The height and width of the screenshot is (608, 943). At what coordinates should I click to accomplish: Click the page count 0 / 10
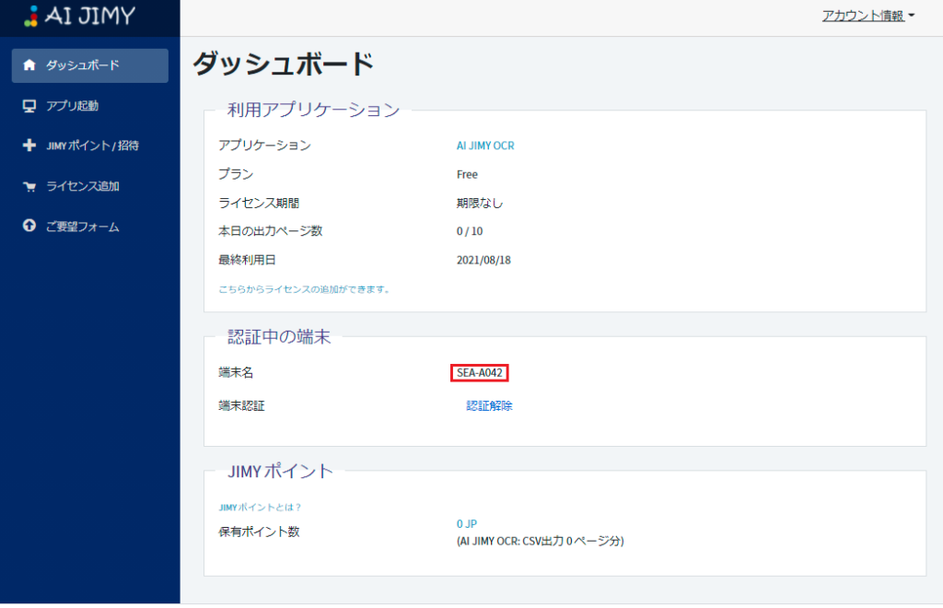[x=470, y=231]
